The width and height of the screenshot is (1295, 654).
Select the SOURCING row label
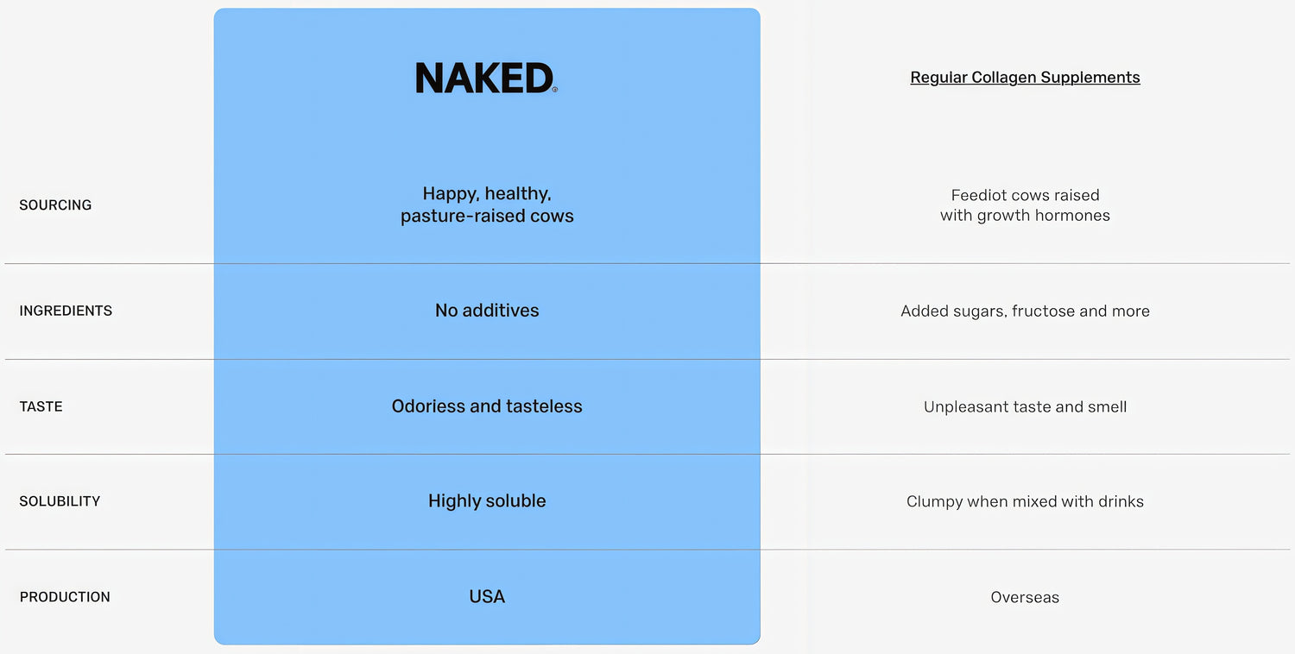[55, 205]
